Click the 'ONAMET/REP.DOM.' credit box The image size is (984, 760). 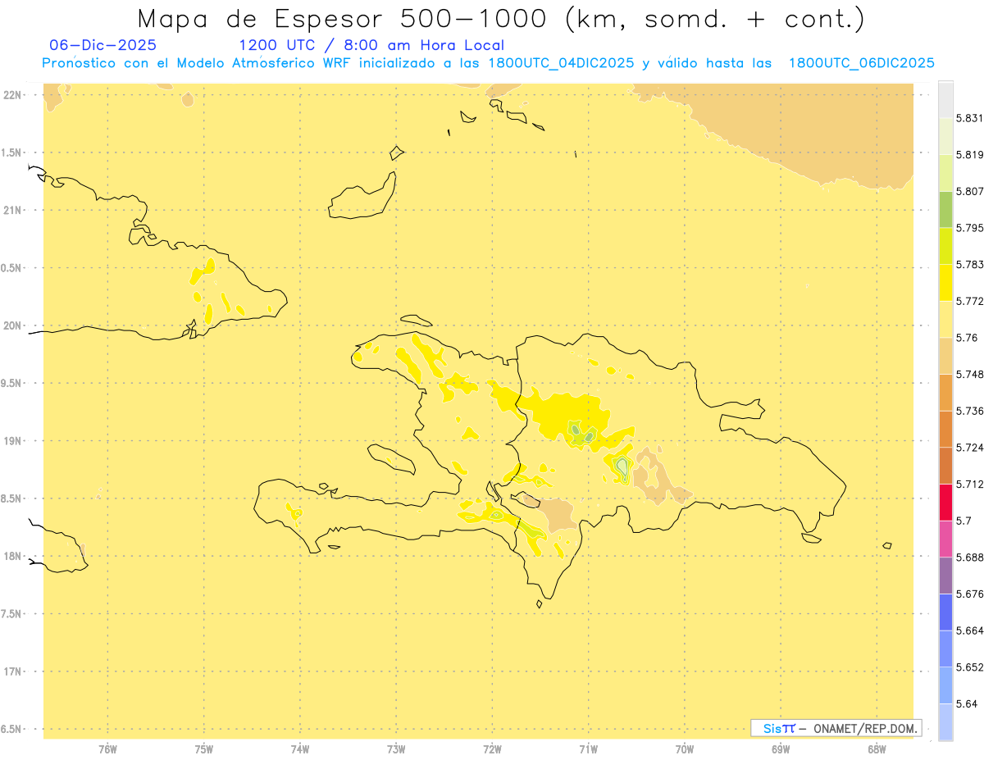click(x=836, y=728)
